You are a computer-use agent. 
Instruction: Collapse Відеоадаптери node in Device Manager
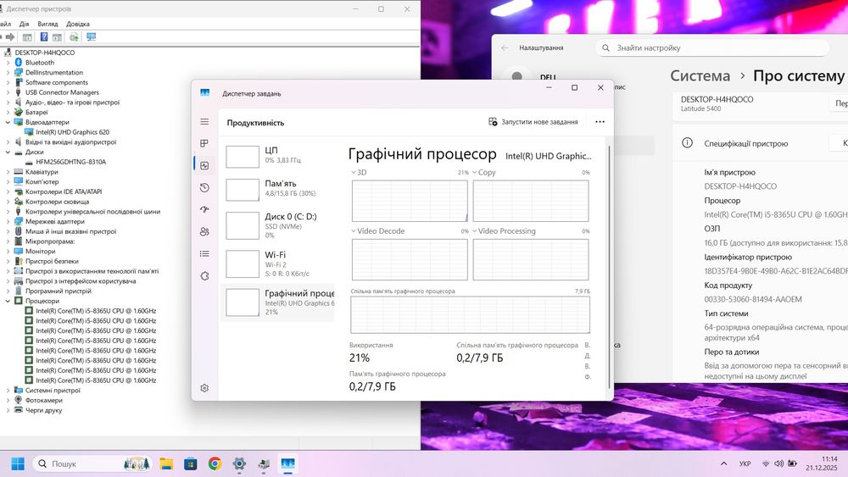(x=8, y=122)
